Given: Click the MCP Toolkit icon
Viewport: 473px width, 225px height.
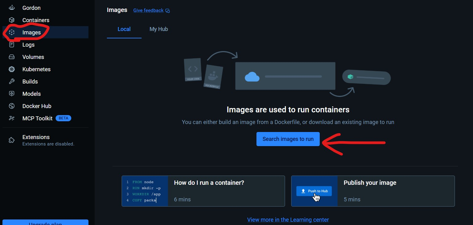Looking at the screenshot, I should tap(12, 118).
